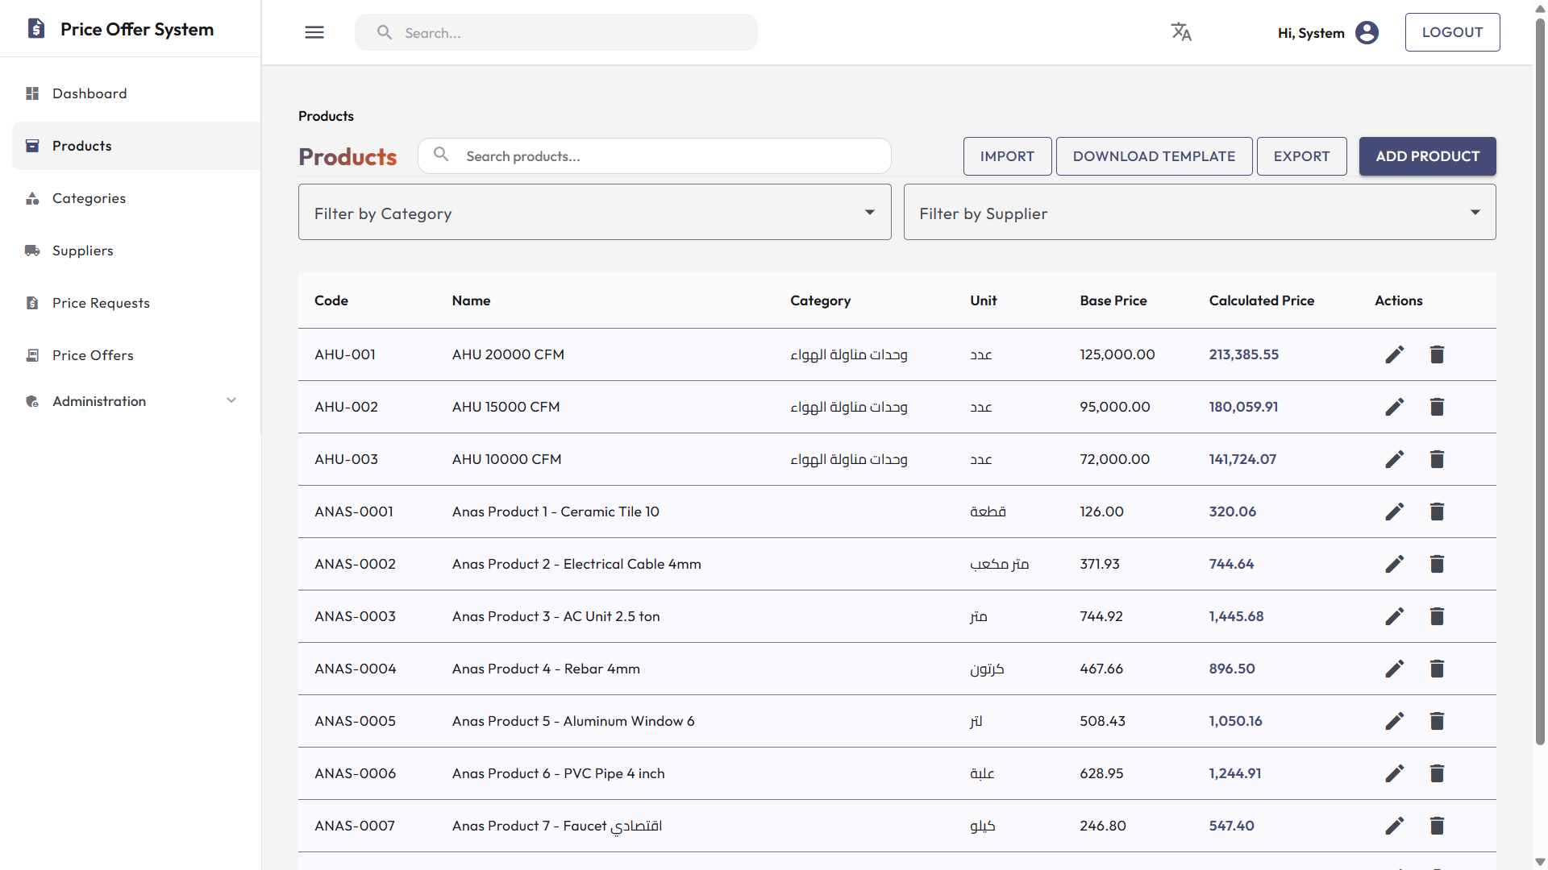This screenshot has width=1548, height=870.
Task: Open the user account profile icon
Action: (x=1367, y=32)
